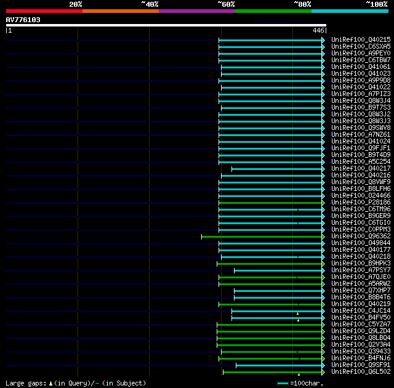Select hit UniRef100_Q41024
The height and width of the screenshot is (388, 394).
[361, 142]
